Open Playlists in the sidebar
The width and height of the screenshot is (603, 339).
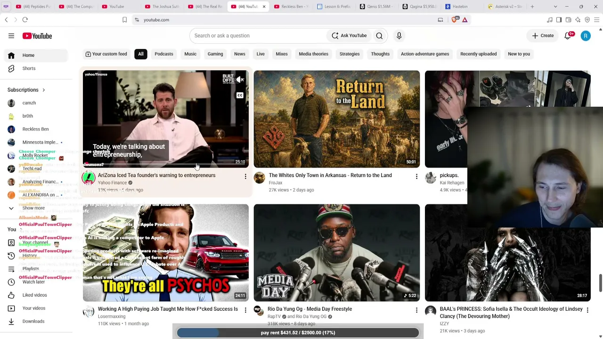[x=31, y=269]
